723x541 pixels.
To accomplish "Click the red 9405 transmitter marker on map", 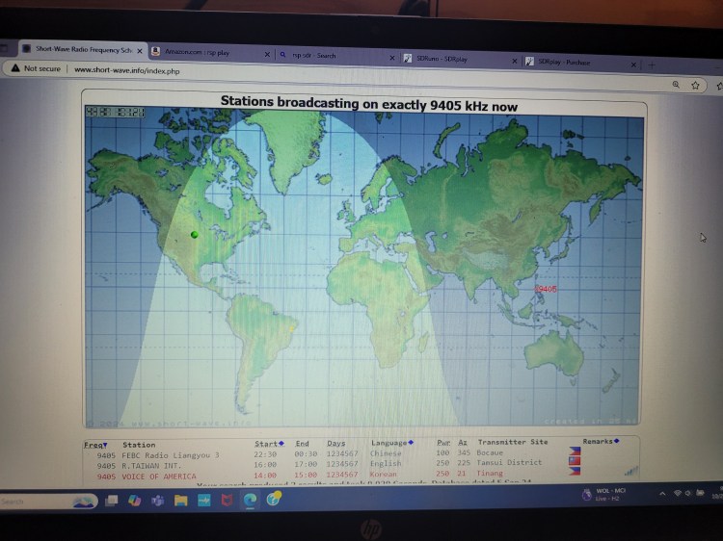I will point(547,289).
